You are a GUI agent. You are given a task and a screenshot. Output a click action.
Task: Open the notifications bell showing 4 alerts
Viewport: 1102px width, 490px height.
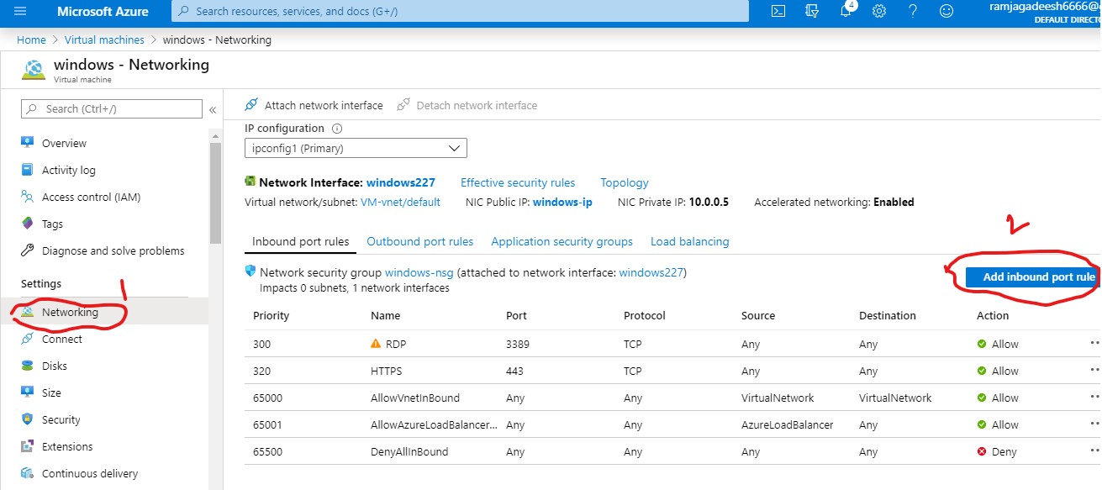point(846,13)
